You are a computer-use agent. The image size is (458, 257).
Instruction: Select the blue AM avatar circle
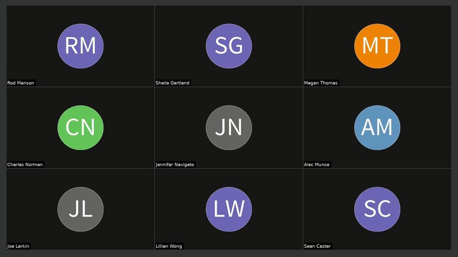coord(377,128)
